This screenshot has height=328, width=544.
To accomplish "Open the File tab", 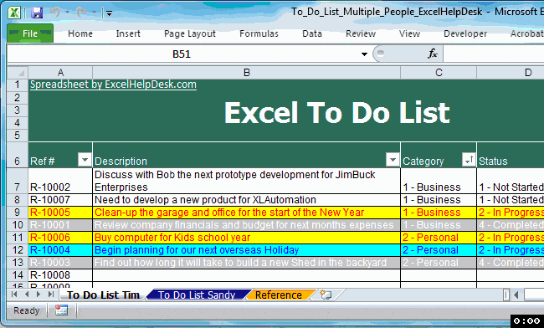I will pos(30,33).
